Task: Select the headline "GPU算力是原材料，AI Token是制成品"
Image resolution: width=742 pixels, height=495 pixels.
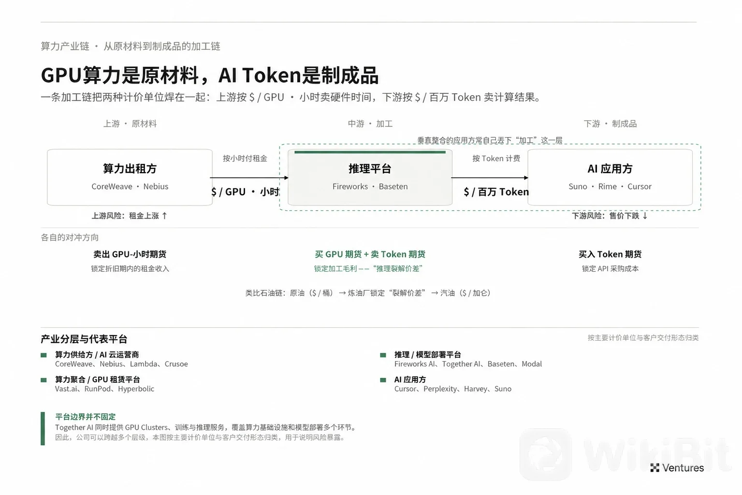Action: [x=210, y=75]
